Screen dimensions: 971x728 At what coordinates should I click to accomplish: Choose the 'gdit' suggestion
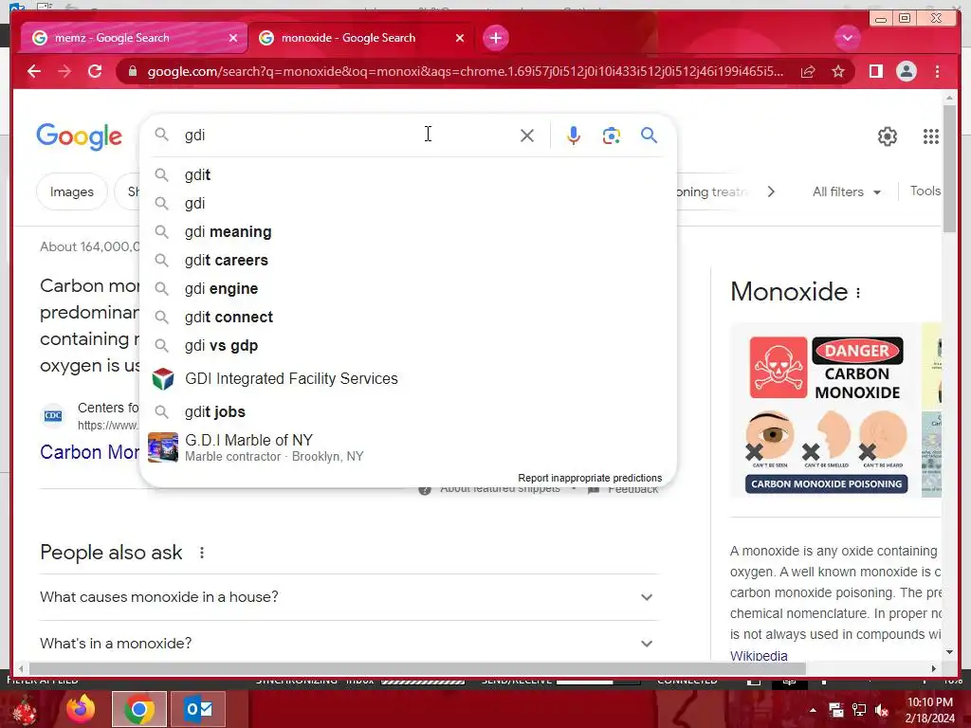[408, 175]
